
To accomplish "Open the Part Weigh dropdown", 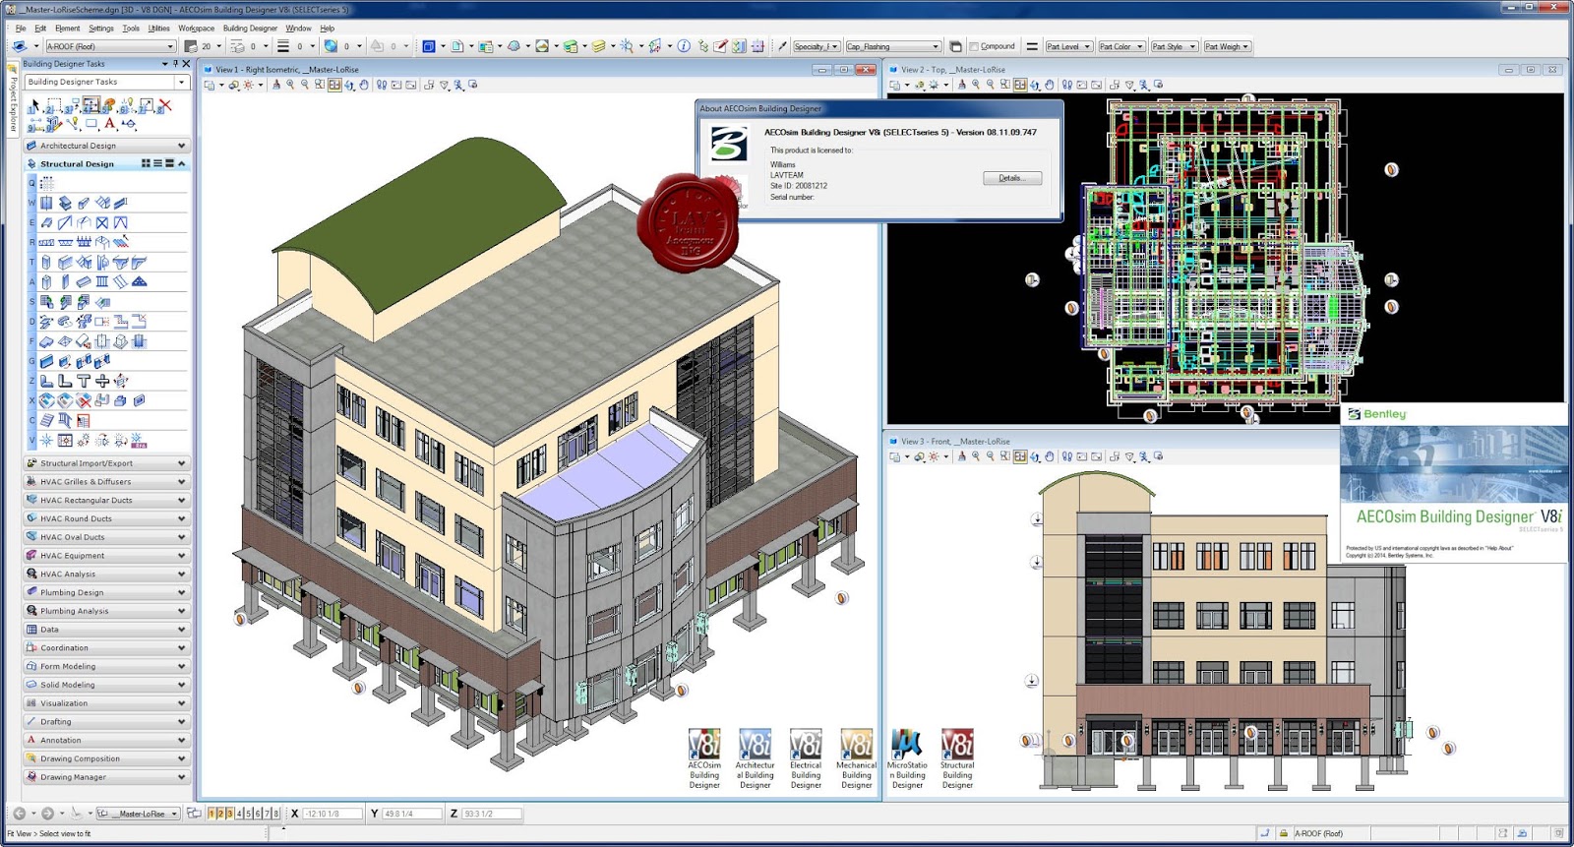I will tap(1228, 46).
